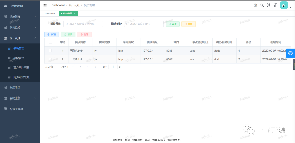Switch to the Dashboard tab

51,14
